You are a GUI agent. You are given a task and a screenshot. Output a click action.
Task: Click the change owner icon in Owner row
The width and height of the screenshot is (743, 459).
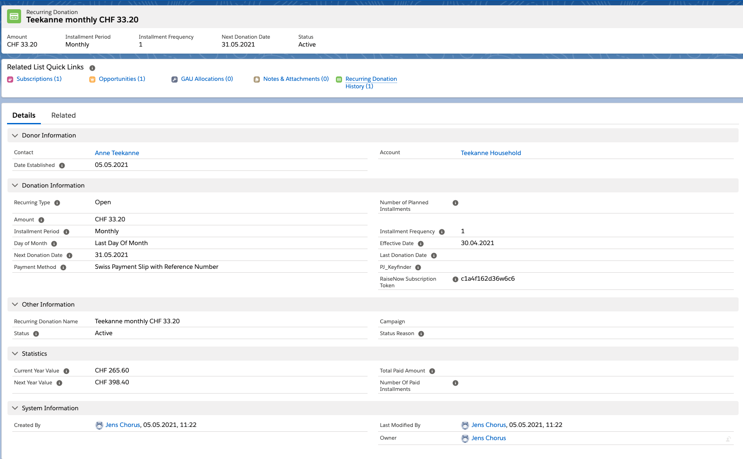728,439
